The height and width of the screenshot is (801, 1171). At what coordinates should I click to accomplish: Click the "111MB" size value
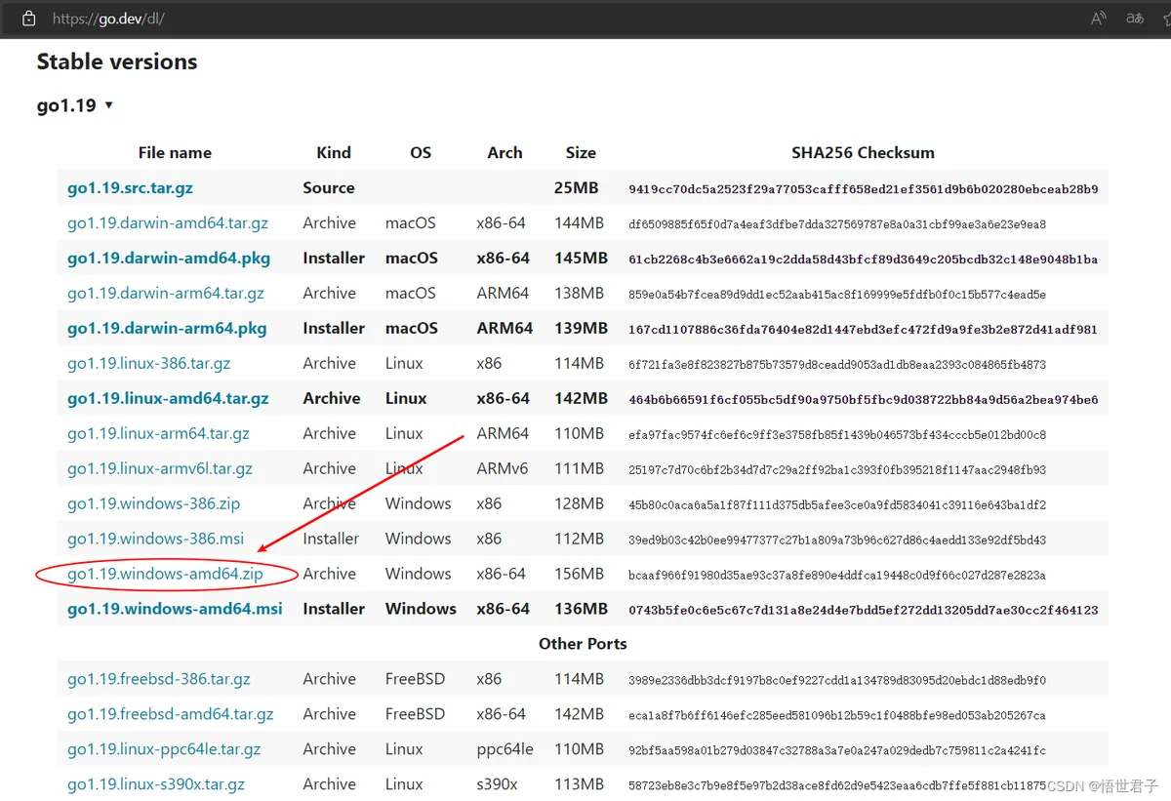580,469
